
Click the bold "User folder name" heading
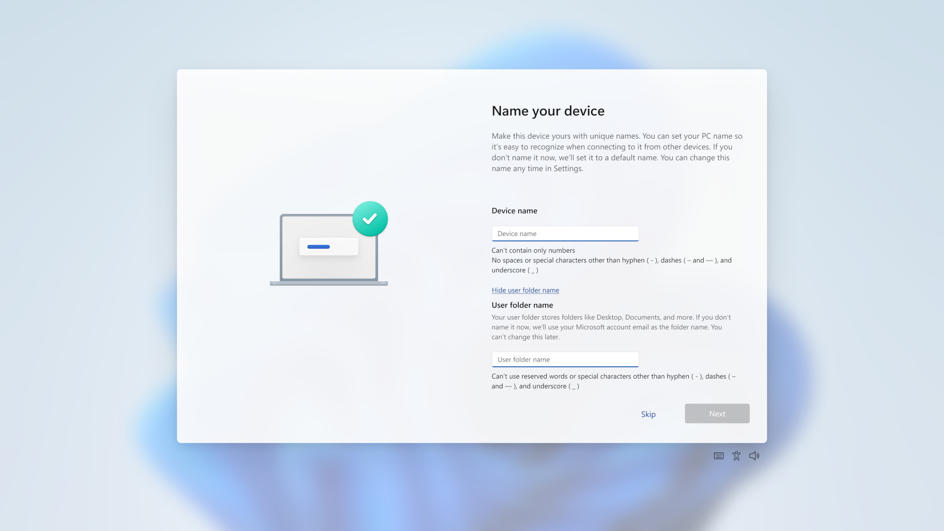(x=522, y=305)
